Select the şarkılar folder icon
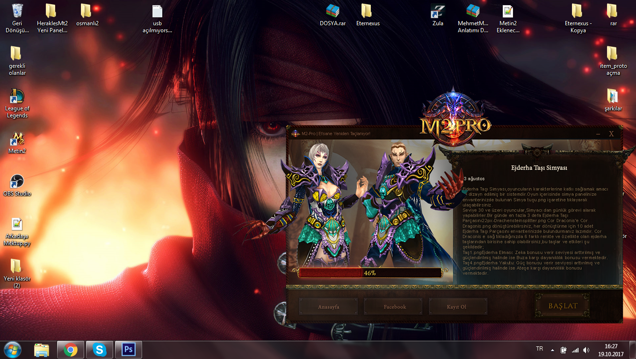The image size is (636, 359). pos(613,99)
